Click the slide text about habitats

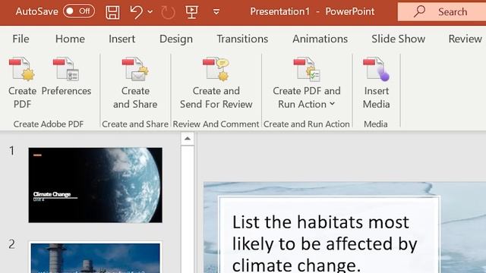point(324,244)
